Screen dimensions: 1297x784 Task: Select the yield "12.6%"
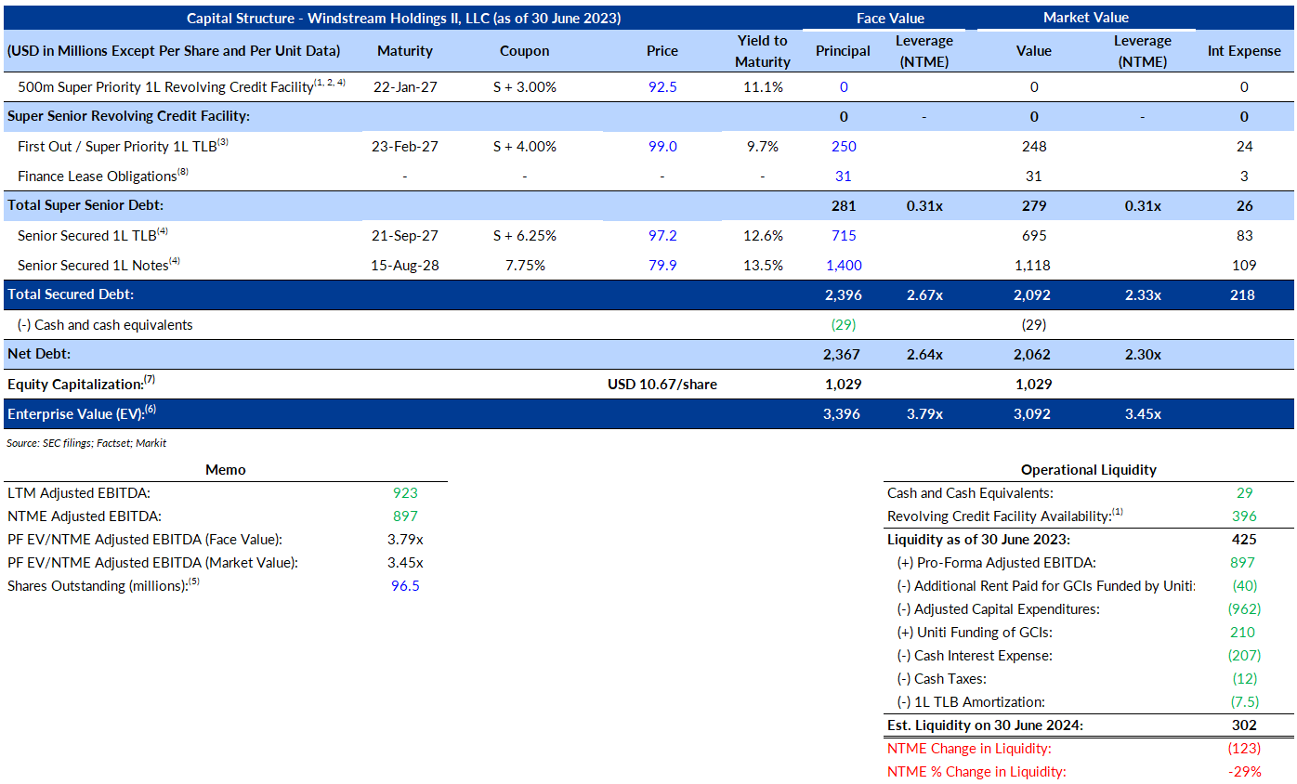pyautogui.click(x=763, y=236)
